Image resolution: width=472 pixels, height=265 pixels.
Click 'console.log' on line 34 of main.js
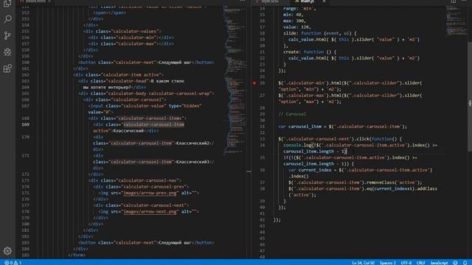(296, 145)
